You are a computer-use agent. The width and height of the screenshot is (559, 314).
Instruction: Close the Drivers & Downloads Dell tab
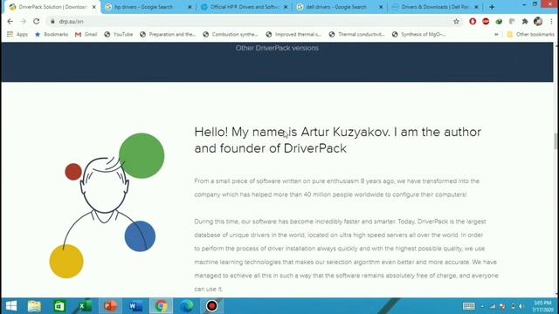coord(476,7)
